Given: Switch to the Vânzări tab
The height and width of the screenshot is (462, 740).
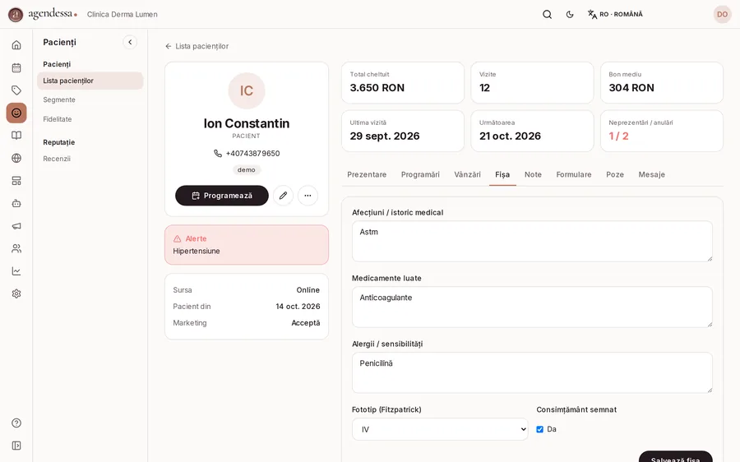Looking at the screenshot, I should point(467,174).
